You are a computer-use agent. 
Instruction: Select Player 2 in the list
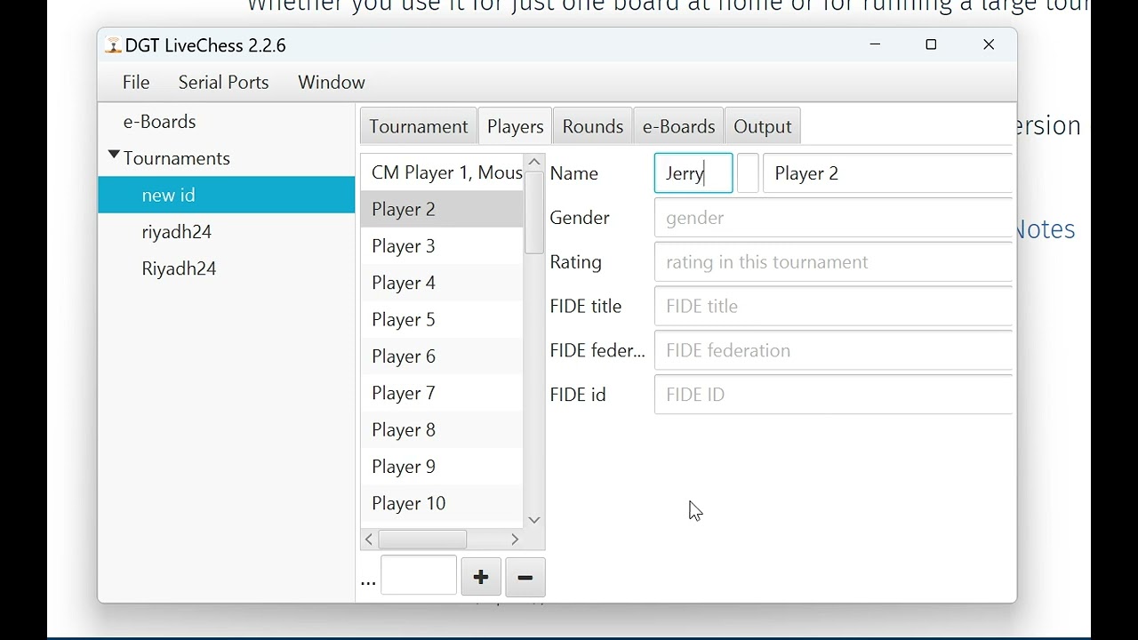pyautogui.click(x=442, y=209)
